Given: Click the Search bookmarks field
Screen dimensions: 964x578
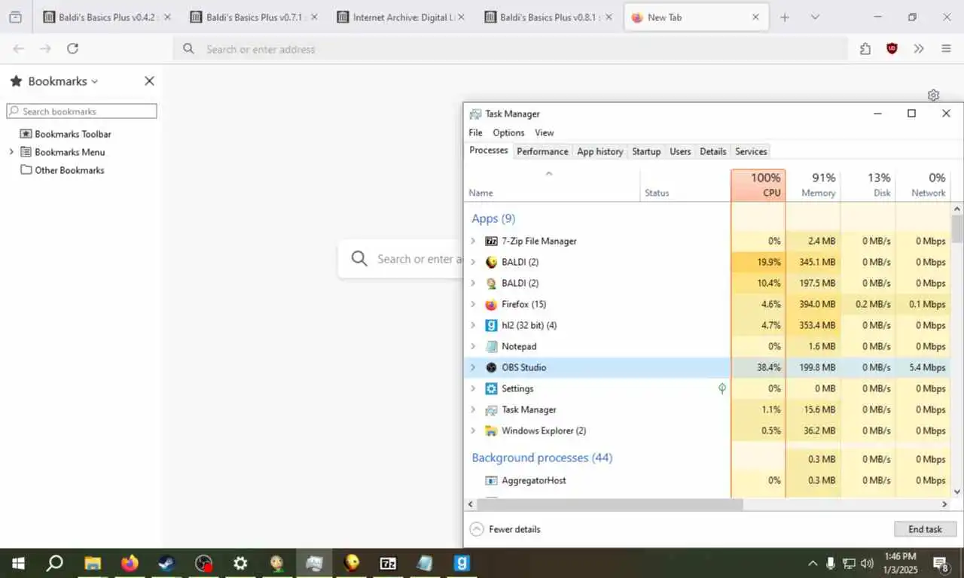Looking at the screenshot, I should click(x=81, y=111).
